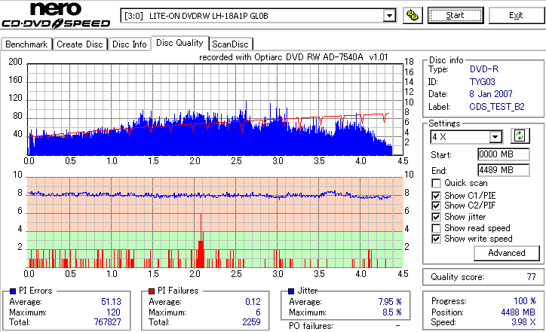Enable the Quick scan checkbox

coord(436,183)
